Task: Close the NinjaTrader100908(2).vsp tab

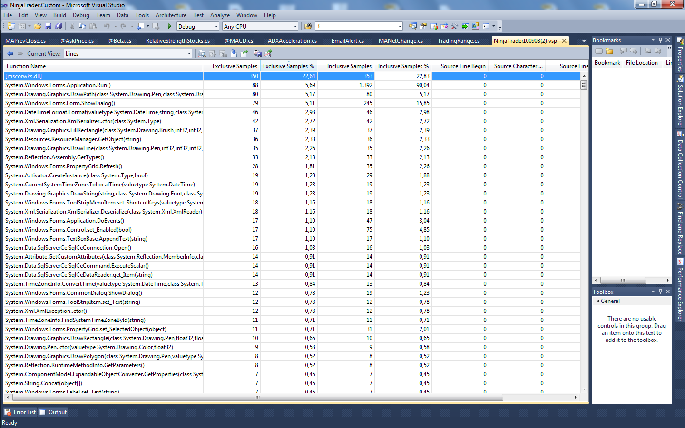Action: 564,41
